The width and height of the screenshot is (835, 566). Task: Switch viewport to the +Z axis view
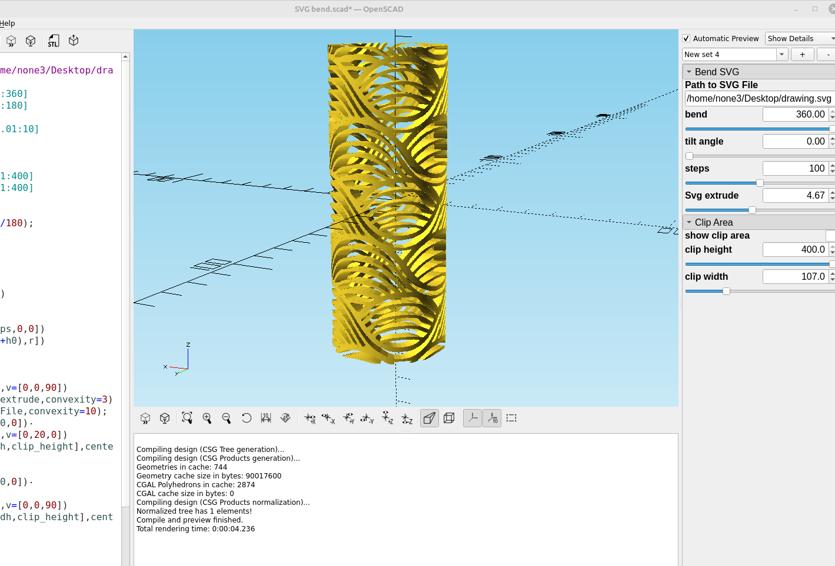click(x=388, y=418)
